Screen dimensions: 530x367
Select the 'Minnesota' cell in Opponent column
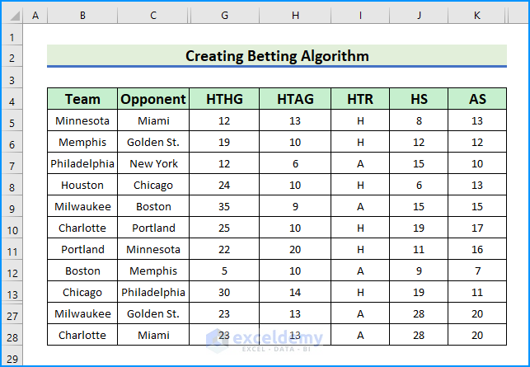click(x=153, y=250)
